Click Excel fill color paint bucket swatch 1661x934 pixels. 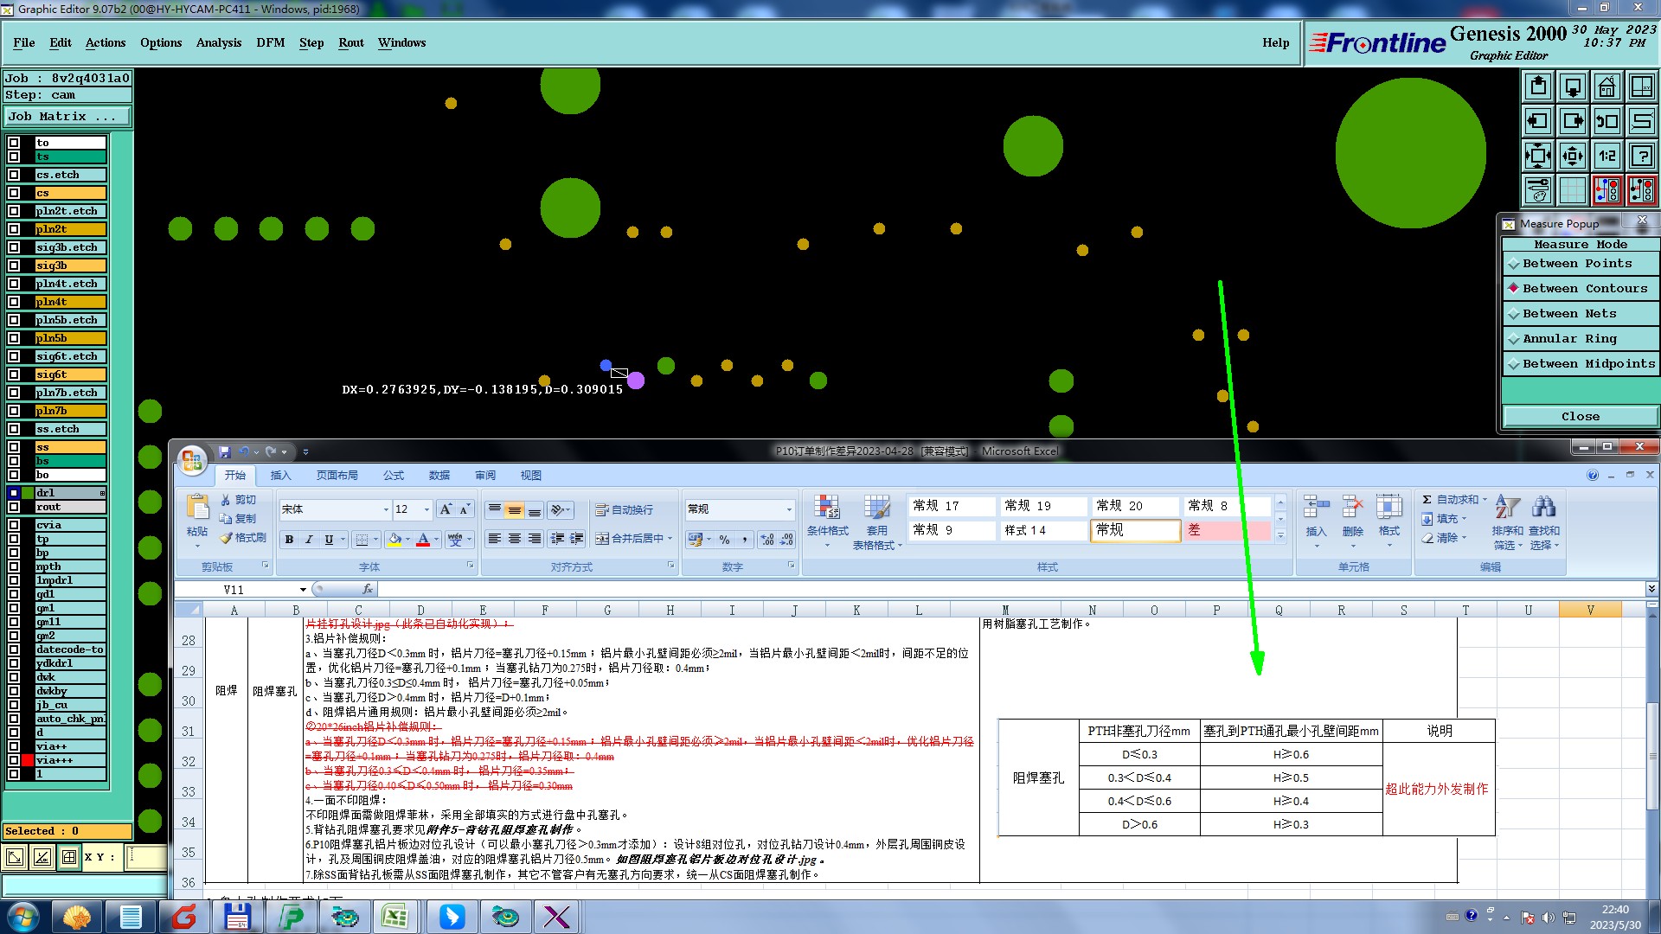pos(394,540)
